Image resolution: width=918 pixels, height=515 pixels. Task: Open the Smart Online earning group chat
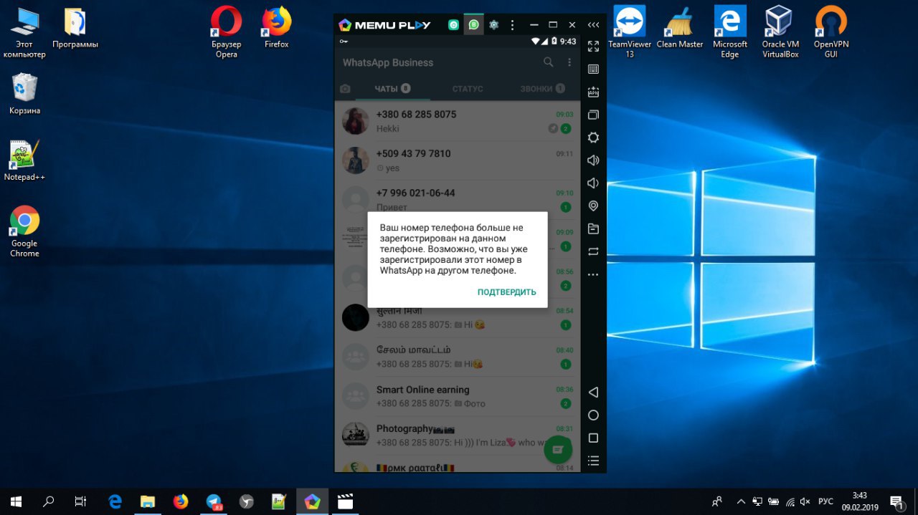click(457, 396)
